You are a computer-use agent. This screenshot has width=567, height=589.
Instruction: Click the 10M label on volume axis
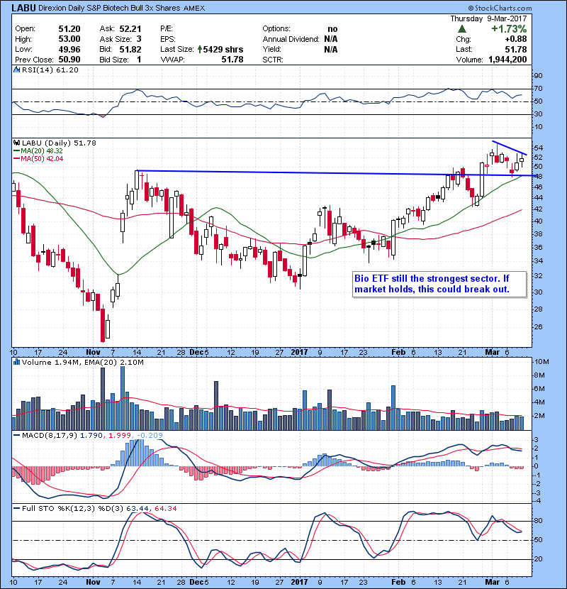[x=541, y=362]
